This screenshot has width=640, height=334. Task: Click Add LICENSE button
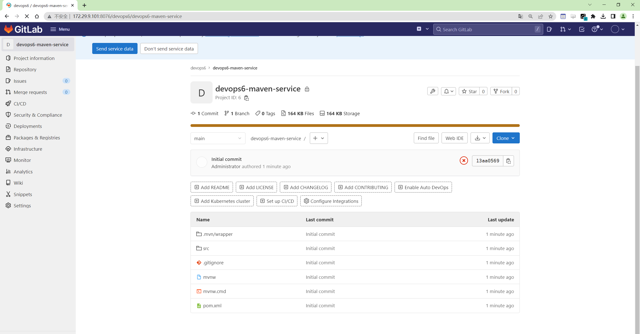pos(256,187)
